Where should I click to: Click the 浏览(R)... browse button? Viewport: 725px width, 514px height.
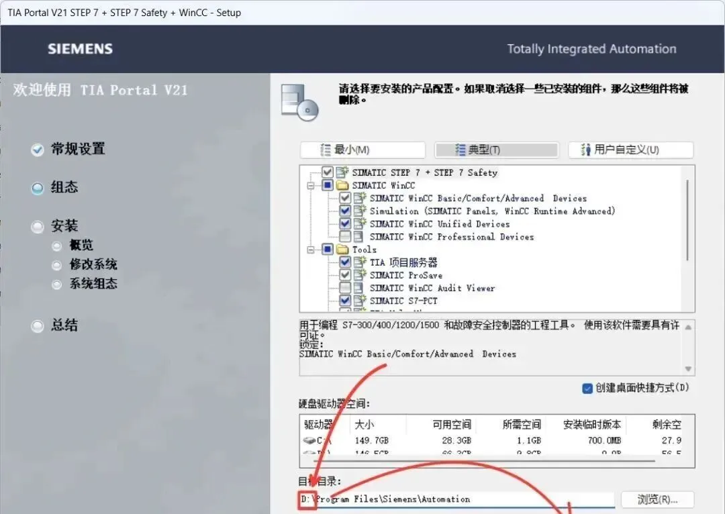click(x=657, y=499)
